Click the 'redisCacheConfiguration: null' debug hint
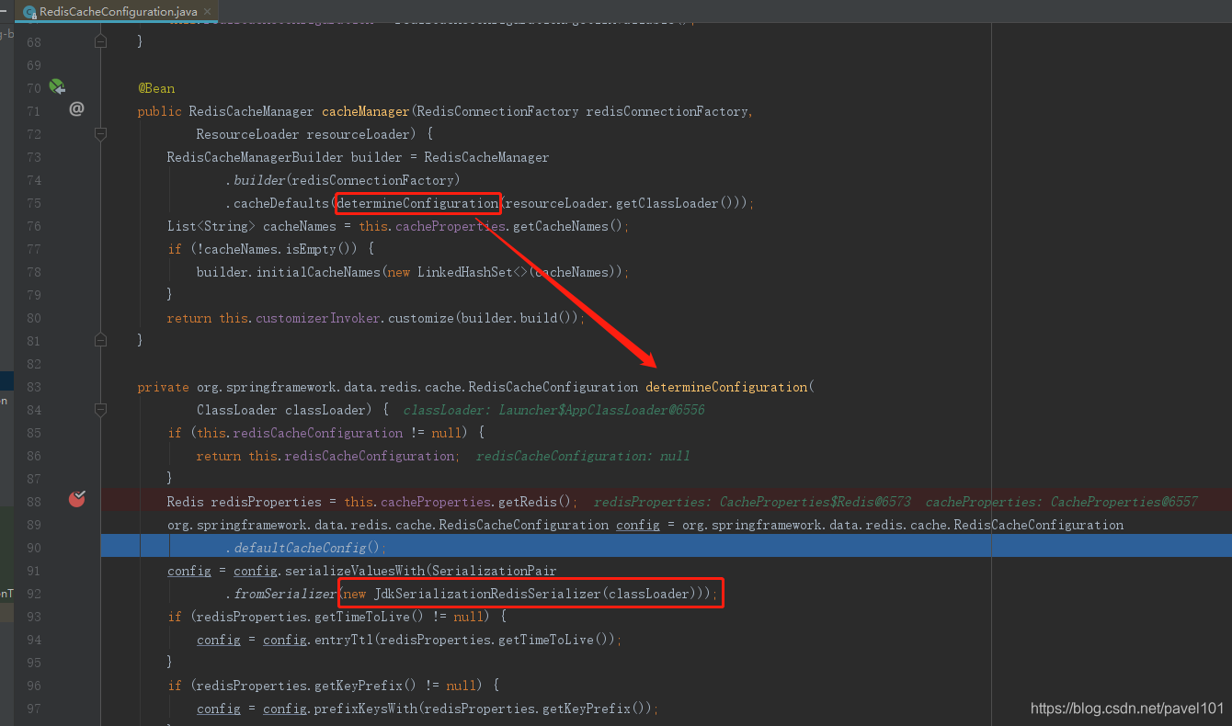Image resolution: width=1232 pixels, height=726 pixels. click(x=583, y=456)
